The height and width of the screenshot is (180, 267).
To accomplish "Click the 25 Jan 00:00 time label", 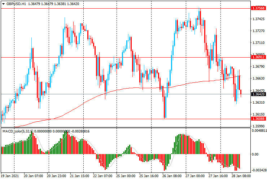I will click(x=126, y=176).
